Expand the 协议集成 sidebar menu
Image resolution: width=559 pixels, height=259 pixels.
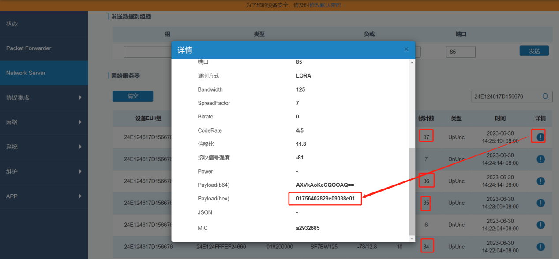(x=44, y=97)
